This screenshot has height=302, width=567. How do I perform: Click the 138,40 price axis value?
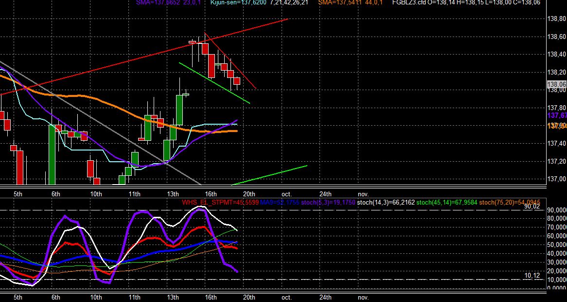tap(556, 55)
